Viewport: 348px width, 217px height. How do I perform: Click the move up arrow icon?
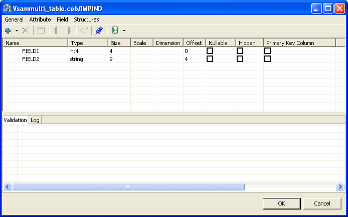[56, 30]
